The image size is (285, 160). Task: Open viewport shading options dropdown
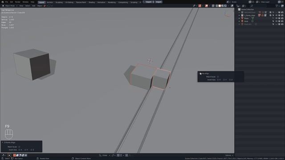click(228, 6)
